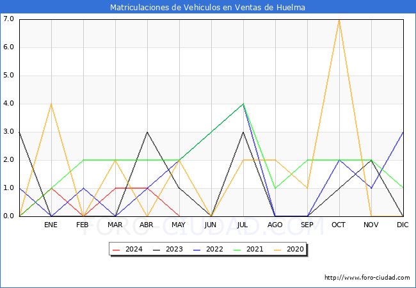This screenshot has height=288, width=416.
Task: Click the black 2023 legend color marker
Action: click(157, 250)
